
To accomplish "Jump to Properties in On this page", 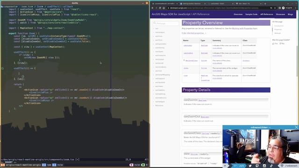I will coord(278,29).
